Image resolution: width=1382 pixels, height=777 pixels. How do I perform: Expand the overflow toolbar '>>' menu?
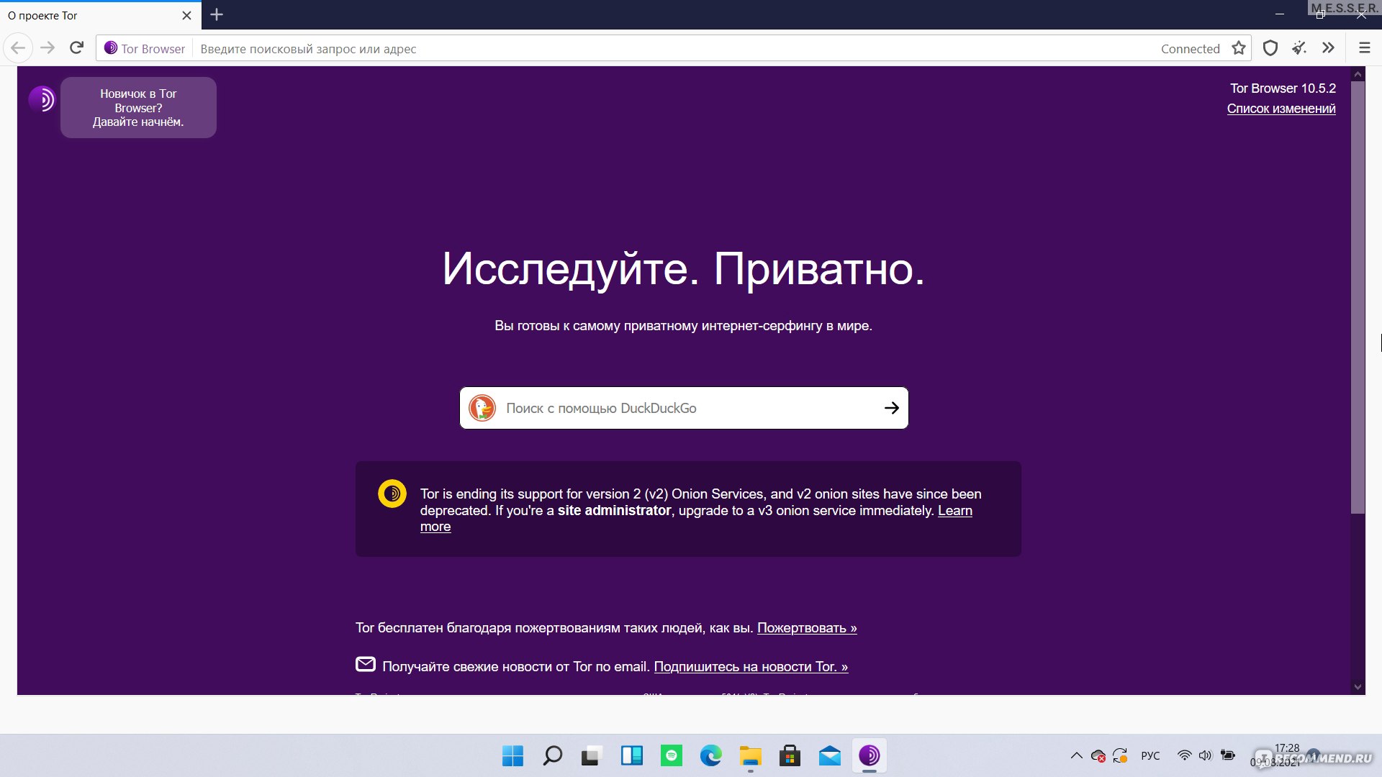point(1328,47)
